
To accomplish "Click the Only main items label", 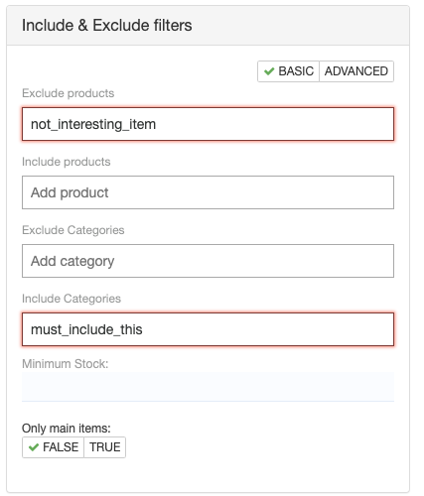I will coord(67,429).
